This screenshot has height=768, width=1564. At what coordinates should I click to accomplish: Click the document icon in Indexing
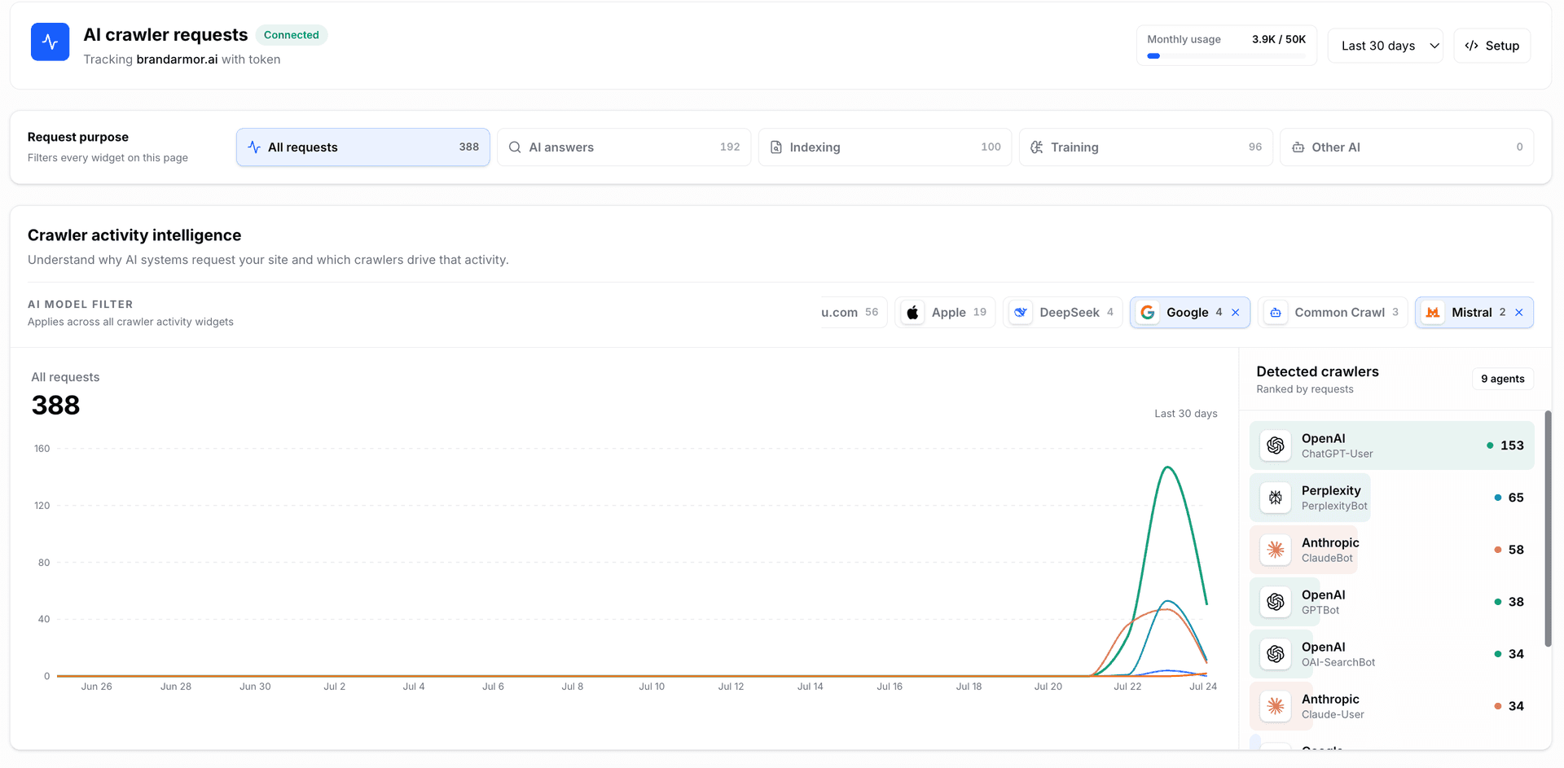tap(775, 147)
